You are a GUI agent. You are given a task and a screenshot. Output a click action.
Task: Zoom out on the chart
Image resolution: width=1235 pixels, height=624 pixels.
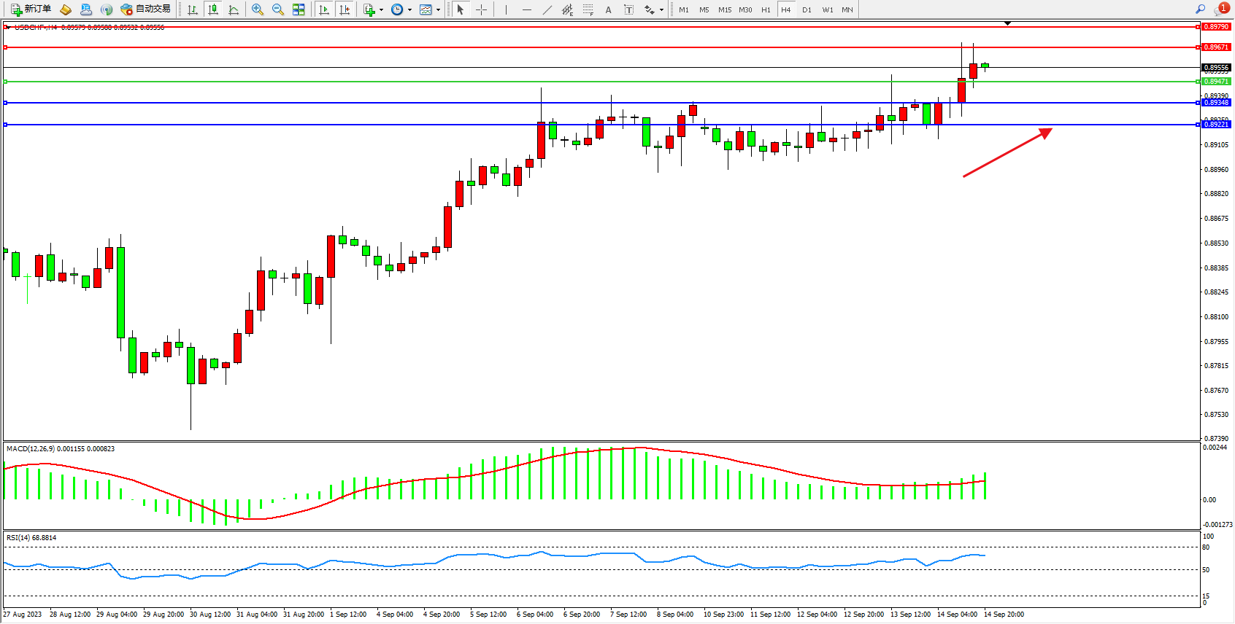pyautogui.click(x=278, y=9)
